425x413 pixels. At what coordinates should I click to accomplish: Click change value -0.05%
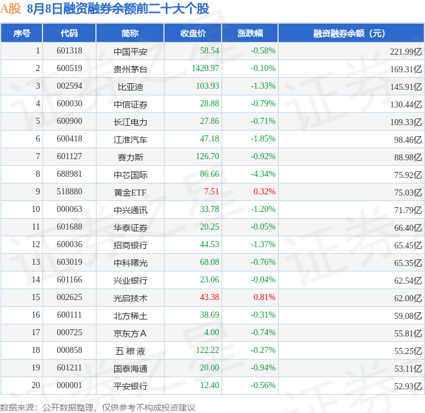point(263,227)
